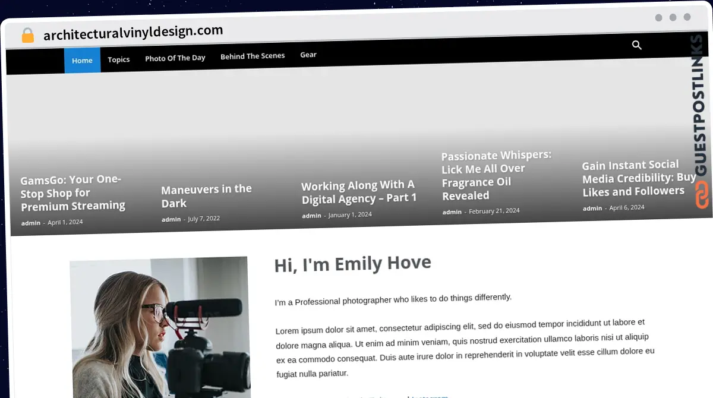Click admin author under Passionate Whispers post
This screenshot has width=713, height=398.
click(452, 212)
